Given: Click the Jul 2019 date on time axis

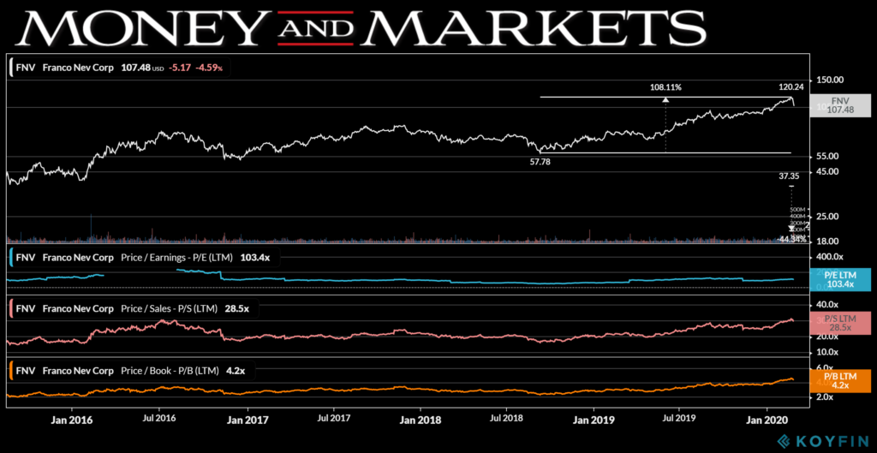Looking at the screenshot, I should click(679, 418).
